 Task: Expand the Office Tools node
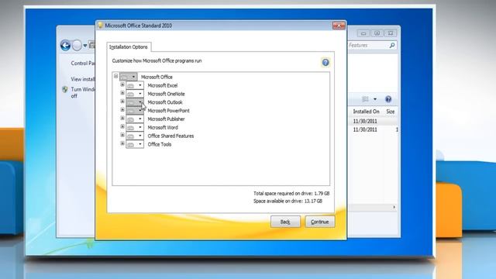tap(122, 143)
